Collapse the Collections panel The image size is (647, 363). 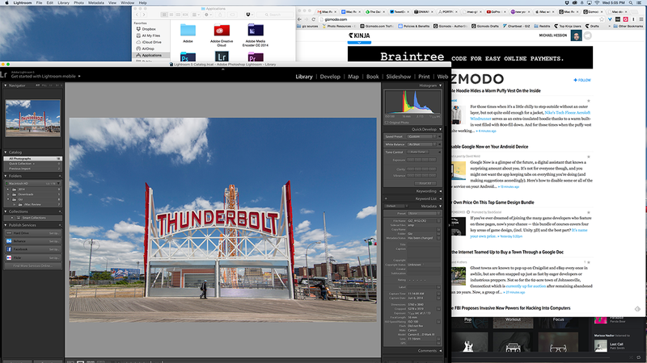point(6,211)
